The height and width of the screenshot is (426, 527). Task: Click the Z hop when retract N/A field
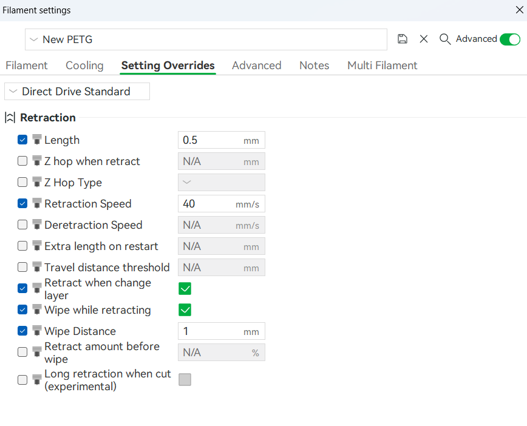click(x=222, y=161)
